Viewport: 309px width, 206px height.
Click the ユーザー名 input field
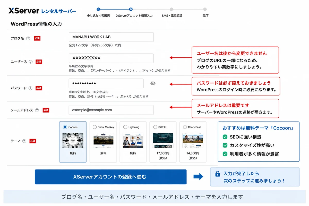point(111,58)
